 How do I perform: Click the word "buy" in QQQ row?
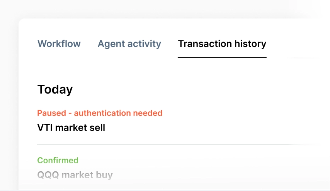pyautogui.click(x=104, y=175)
